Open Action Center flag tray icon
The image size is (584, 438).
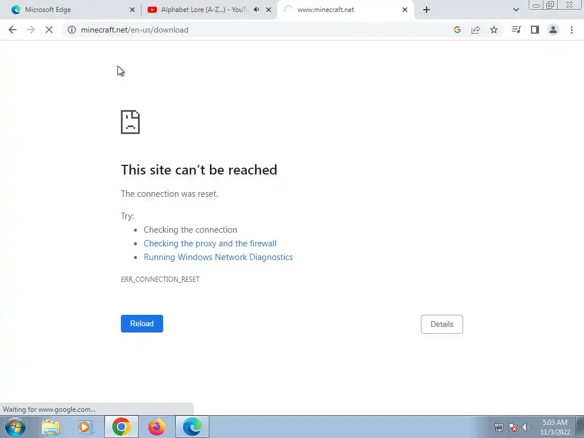click(513, 427)
